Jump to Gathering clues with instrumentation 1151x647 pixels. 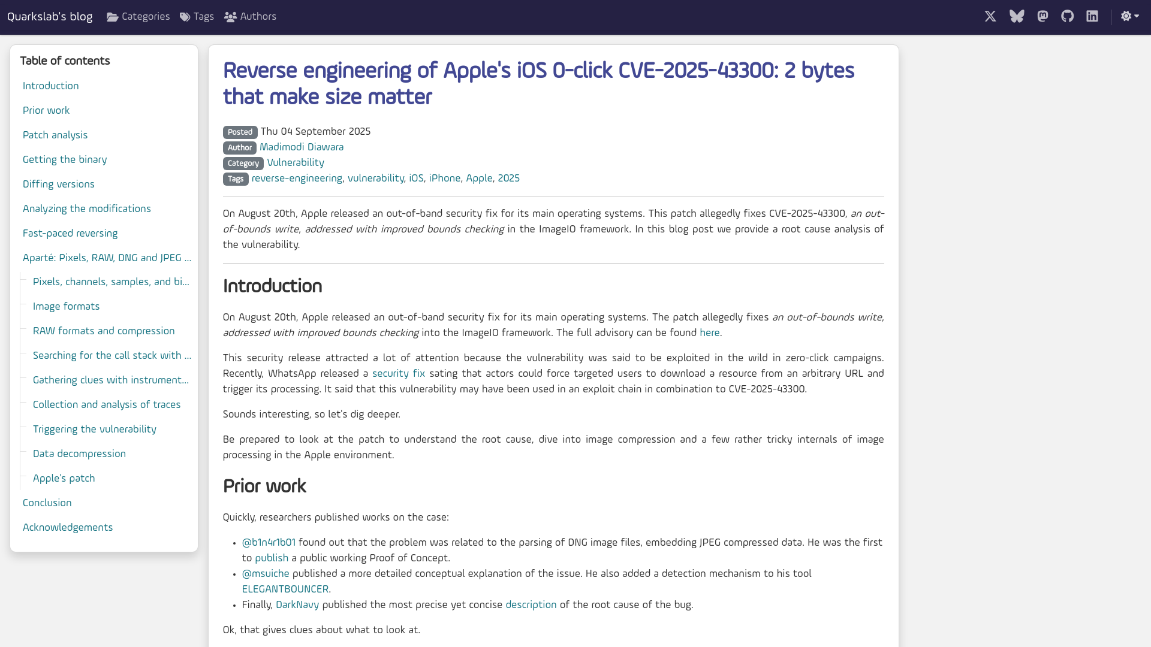(x=111, y=380)
